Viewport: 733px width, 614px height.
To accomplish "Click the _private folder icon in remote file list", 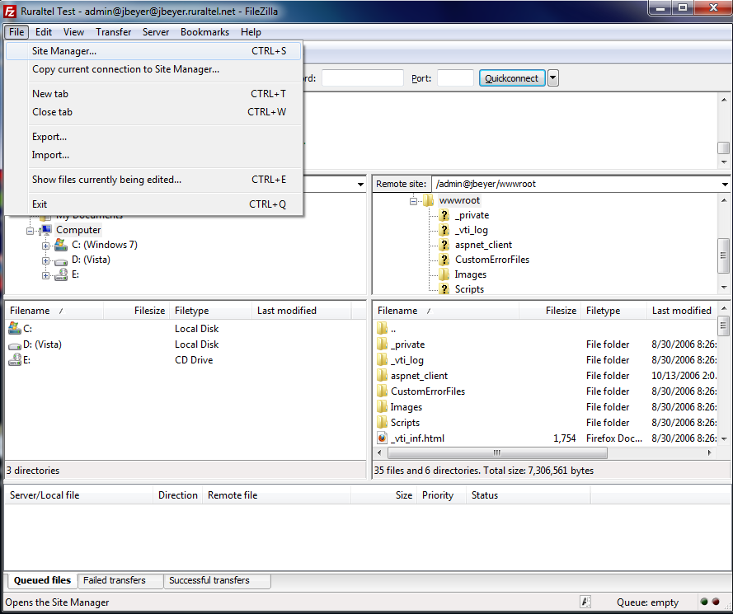I will [383, 344].
